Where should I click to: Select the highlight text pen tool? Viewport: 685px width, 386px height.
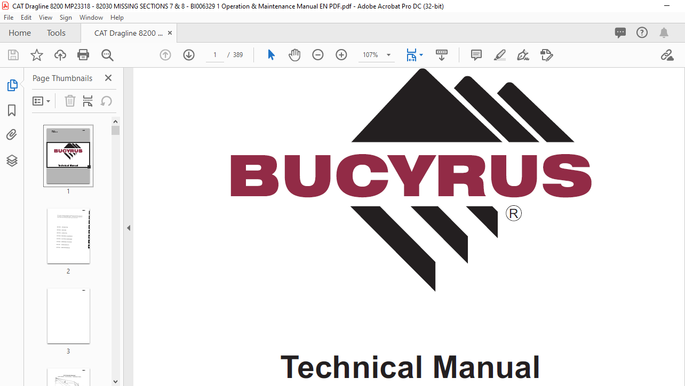point(500,55)
